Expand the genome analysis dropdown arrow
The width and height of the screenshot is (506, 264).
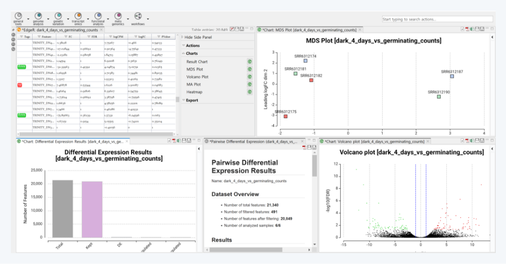tap(48, 19)
